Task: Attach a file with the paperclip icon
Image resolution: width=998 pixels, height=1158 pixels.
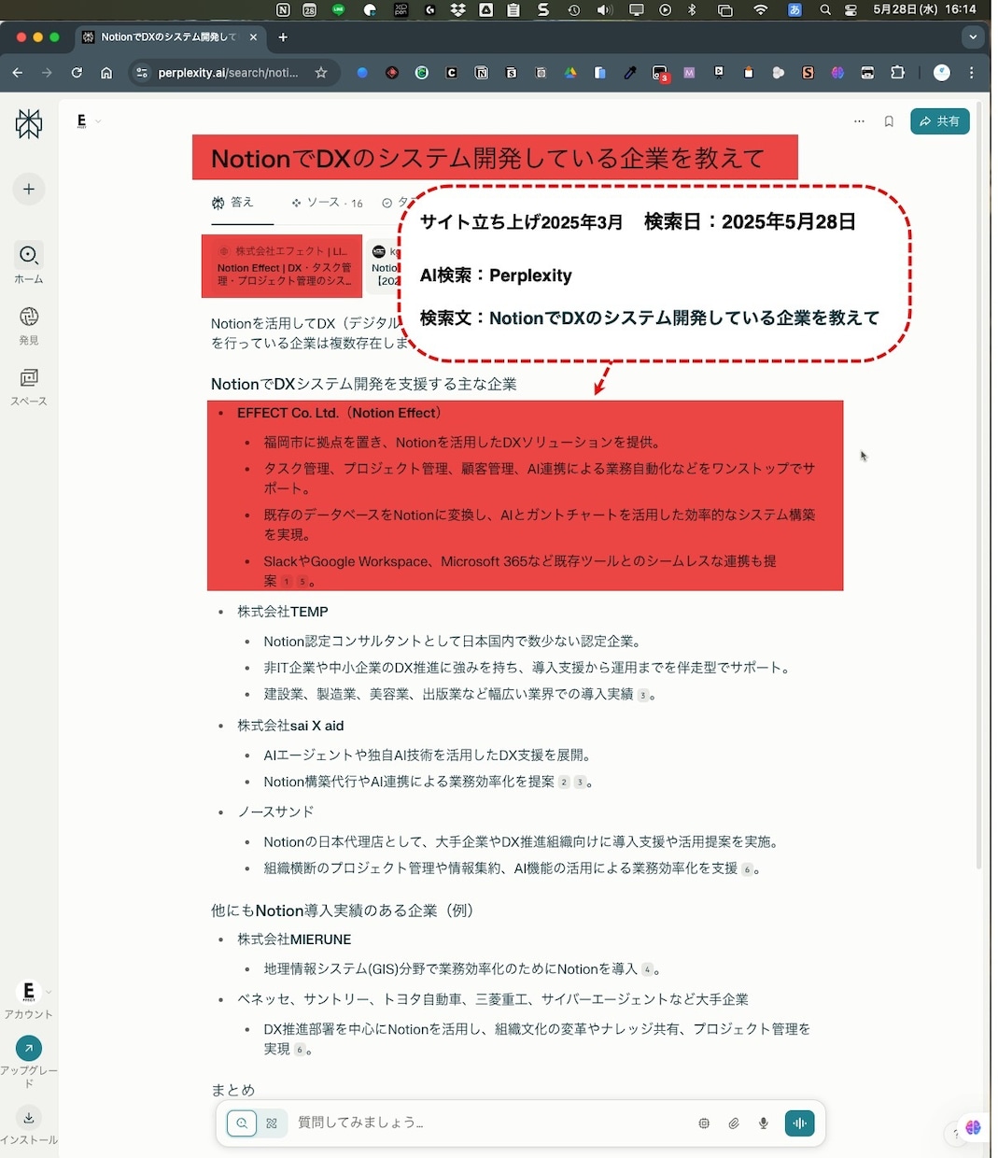Action: point(734,1123)
